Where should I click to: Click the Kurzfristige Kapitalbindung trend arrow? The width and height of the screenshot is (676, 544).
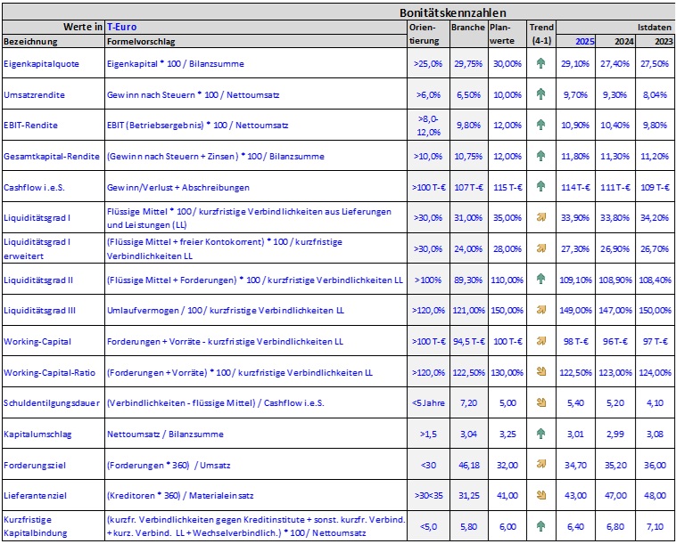(x=541, y=525)
